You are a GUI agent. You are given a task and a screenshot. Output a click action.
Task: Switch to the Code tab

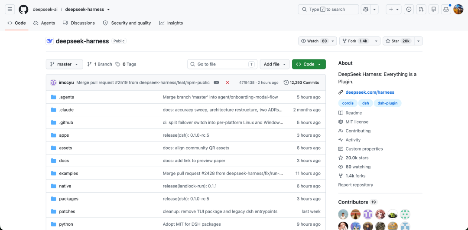coord(17,23)
